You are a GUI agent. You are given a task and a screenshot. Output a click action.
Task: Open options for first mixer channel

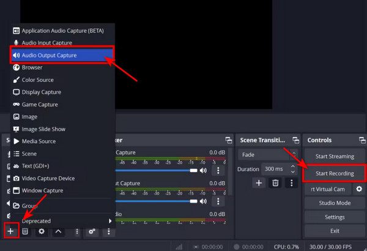pyautogui.click(x=218, y=170)
